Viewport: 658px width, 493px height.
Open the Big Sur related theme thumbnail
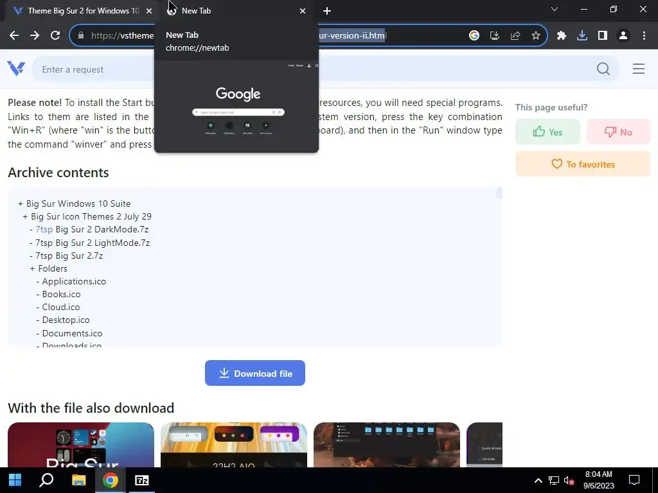(x=80, y=445)
